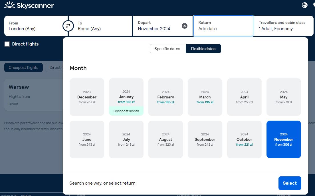Select July 2024 month card
Image resolution: width=315 pixels, height=196 pixels.
[x=126, y=139]
